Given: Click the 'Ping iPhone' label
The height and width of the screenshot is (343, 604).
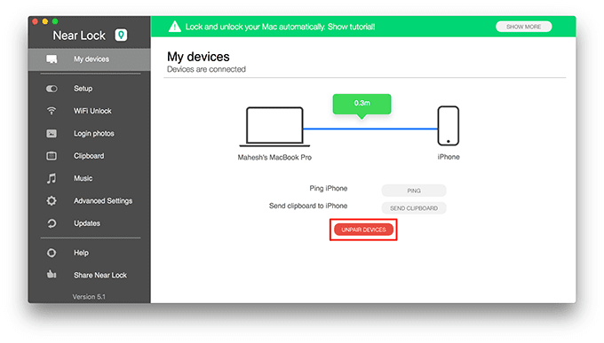Looking at the screenshot, I should (328, 189).
